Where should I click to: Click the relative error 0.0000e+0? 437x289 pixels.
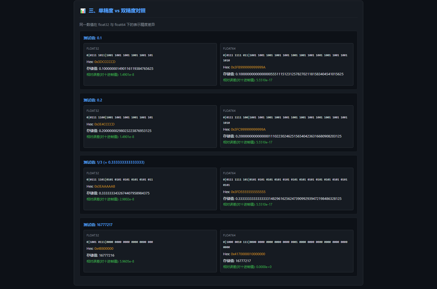pos(264,267)
